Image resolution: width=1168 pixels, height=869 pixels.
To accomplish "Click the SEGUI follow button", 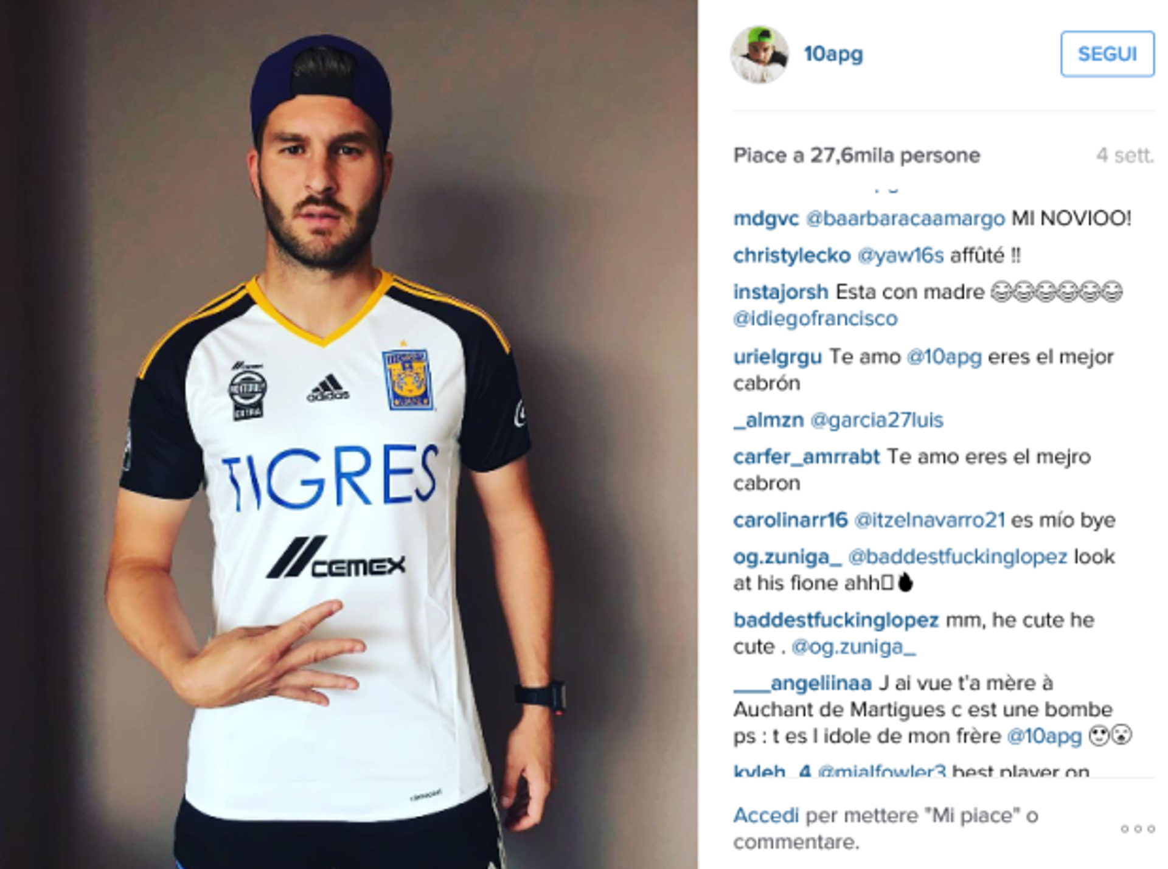I will point(1107,54).
